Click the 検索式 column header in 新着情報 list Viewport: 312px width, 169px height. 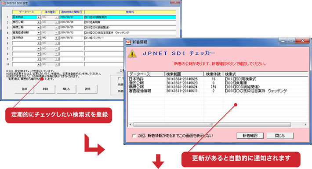[x=265, y=74]
